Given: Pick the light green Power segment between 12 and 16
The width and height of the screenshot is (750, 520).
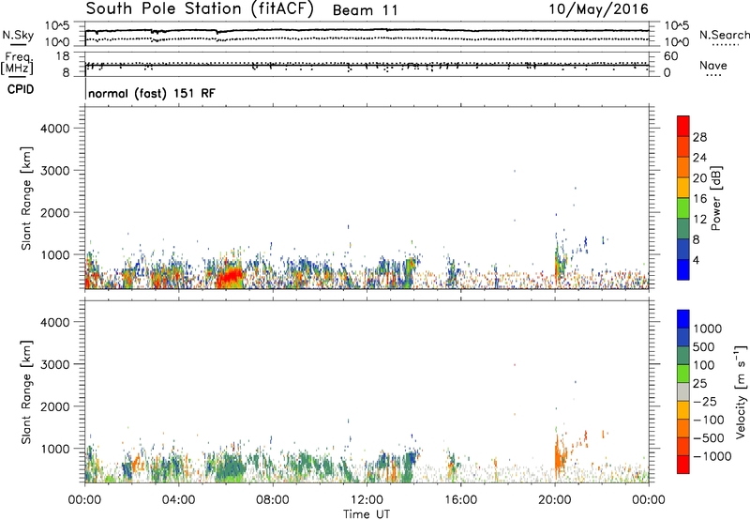Looking at the screenshot, I should click(x=683, y=208).
